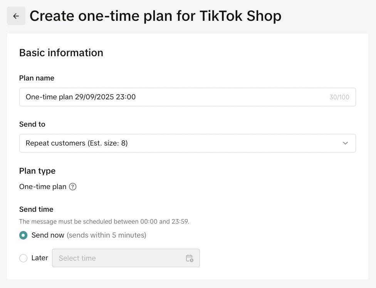Click the page title Create one-time plan
This screenshot has height=288, width=376.
(x=155, y=16)
